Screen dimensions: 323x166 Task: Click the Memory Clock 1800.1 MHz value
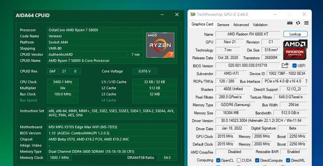pos(59,158)
